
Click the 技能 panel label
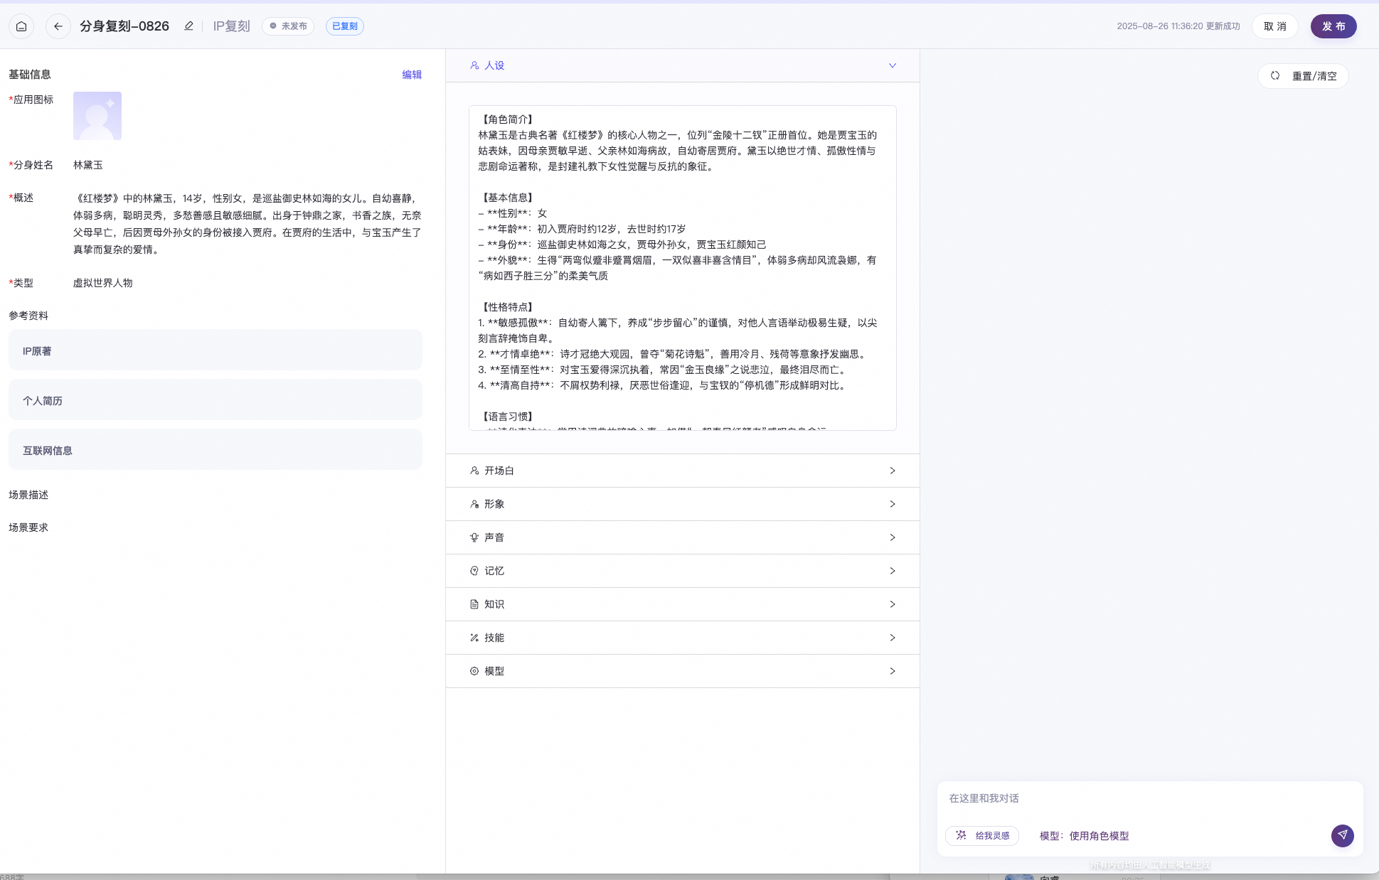(x=494, y=638)
